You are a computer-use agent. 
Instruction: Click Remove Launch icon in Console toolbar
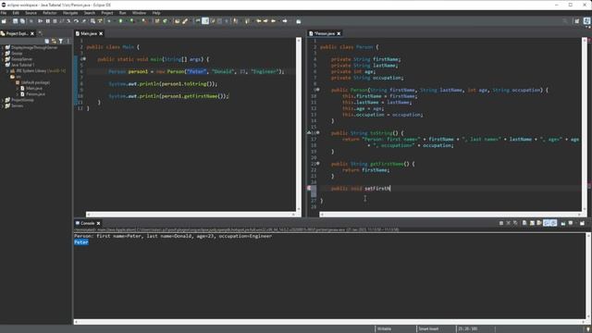[x=508, y=223]
